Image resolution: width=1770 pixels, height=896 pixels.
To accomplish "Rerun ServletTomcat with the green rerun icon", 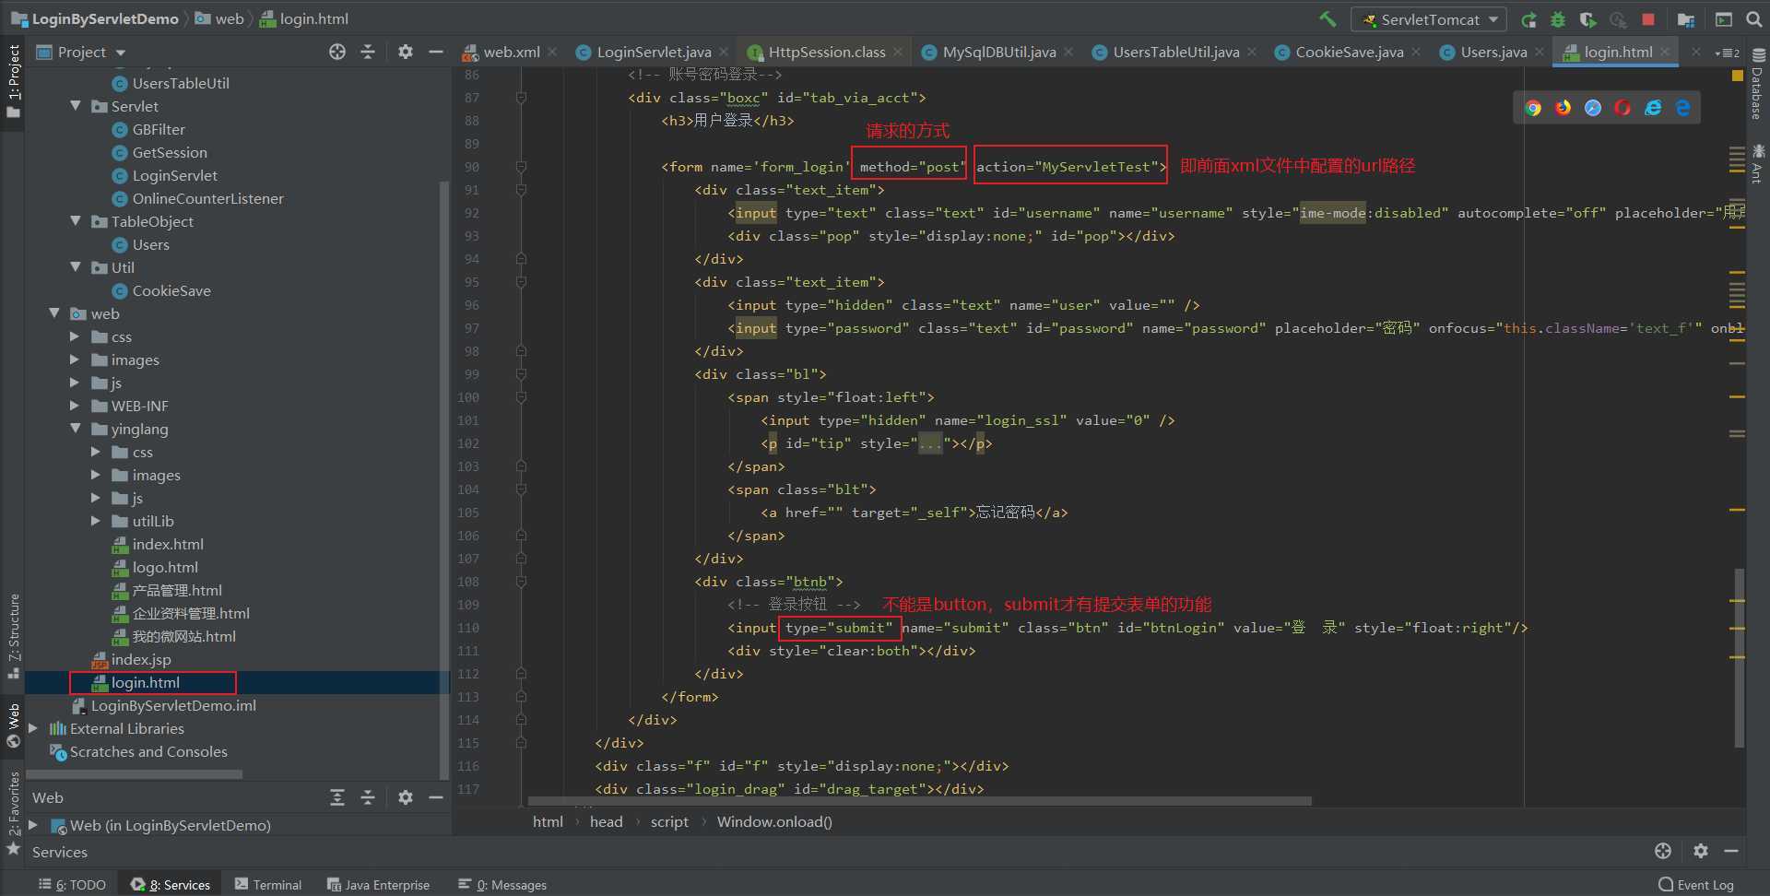I will [x=1528, y=19].
